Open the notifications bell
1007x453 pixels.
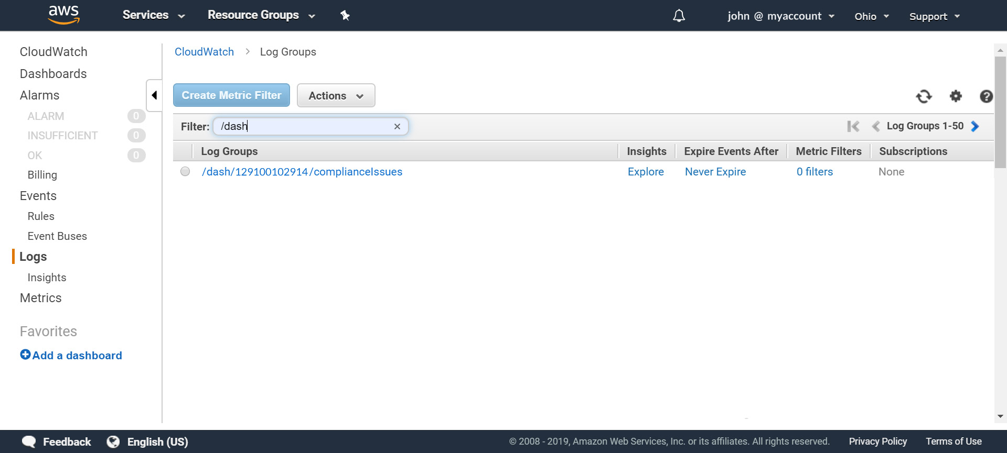tap(679, 16)
